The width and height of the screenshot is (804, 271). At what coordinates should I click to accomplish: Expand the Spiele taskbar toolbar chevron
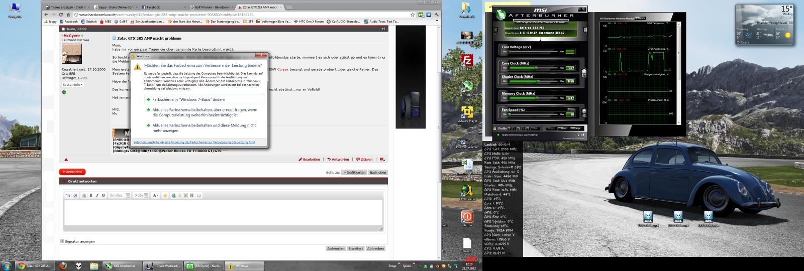coord(414,263)
